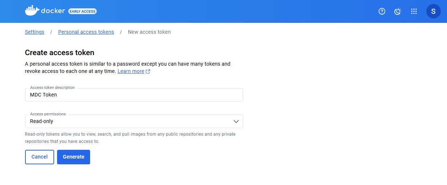The image size is (447, 185).
Task: Expand the Access permissions chevron arrow
Action: 236,121
